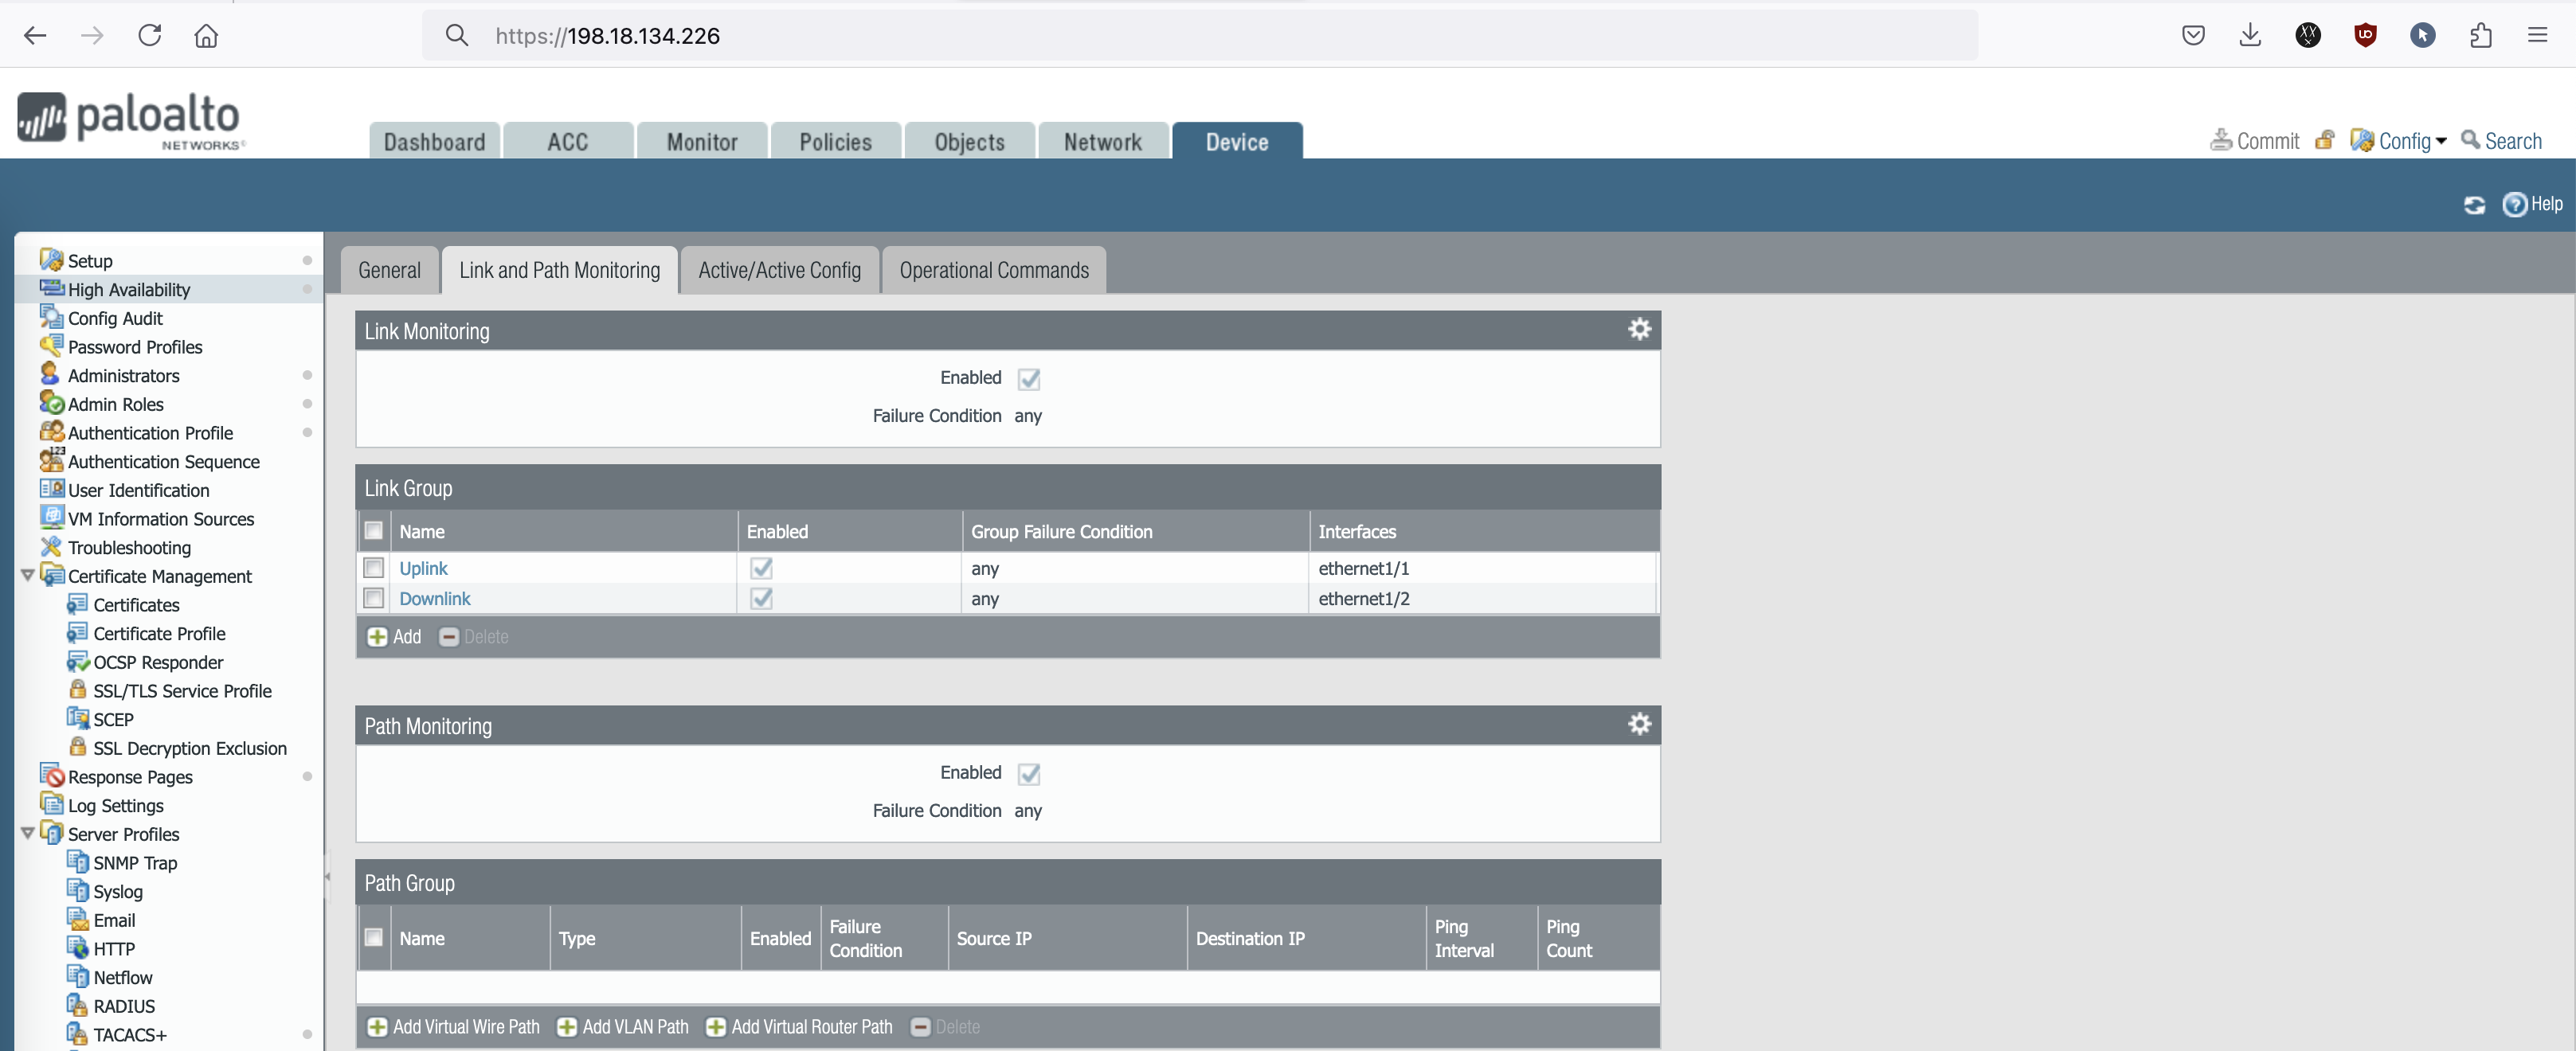Switch to Active/Active Config tab
The width and height of the screenshot is (2576, 1051).
tap(779, 270)
